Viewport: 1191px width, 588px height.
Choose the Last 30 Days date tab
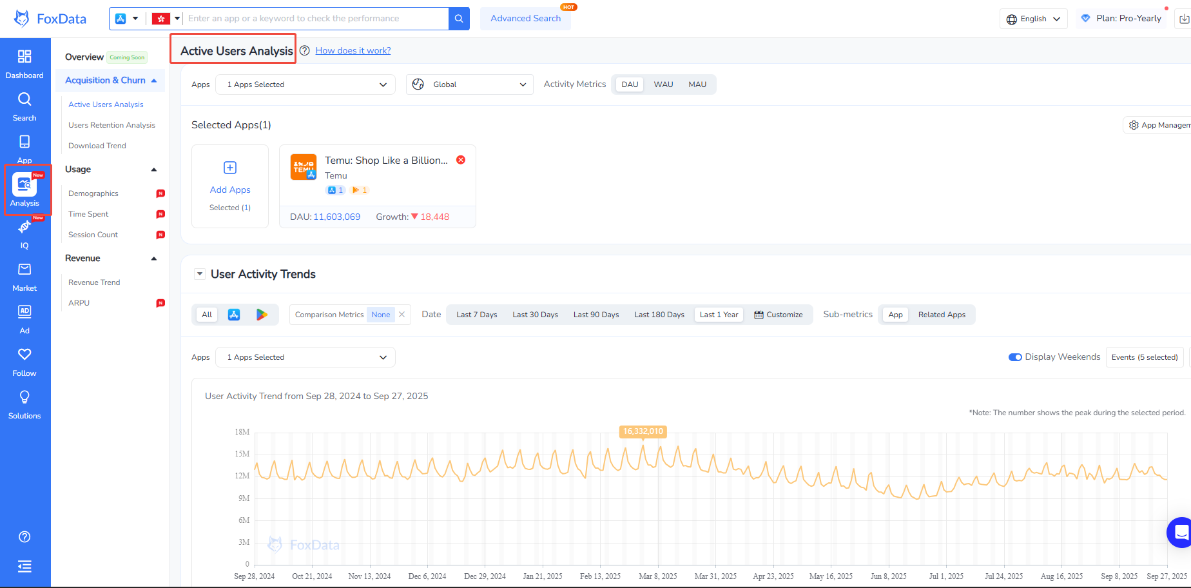pos(535,315)
